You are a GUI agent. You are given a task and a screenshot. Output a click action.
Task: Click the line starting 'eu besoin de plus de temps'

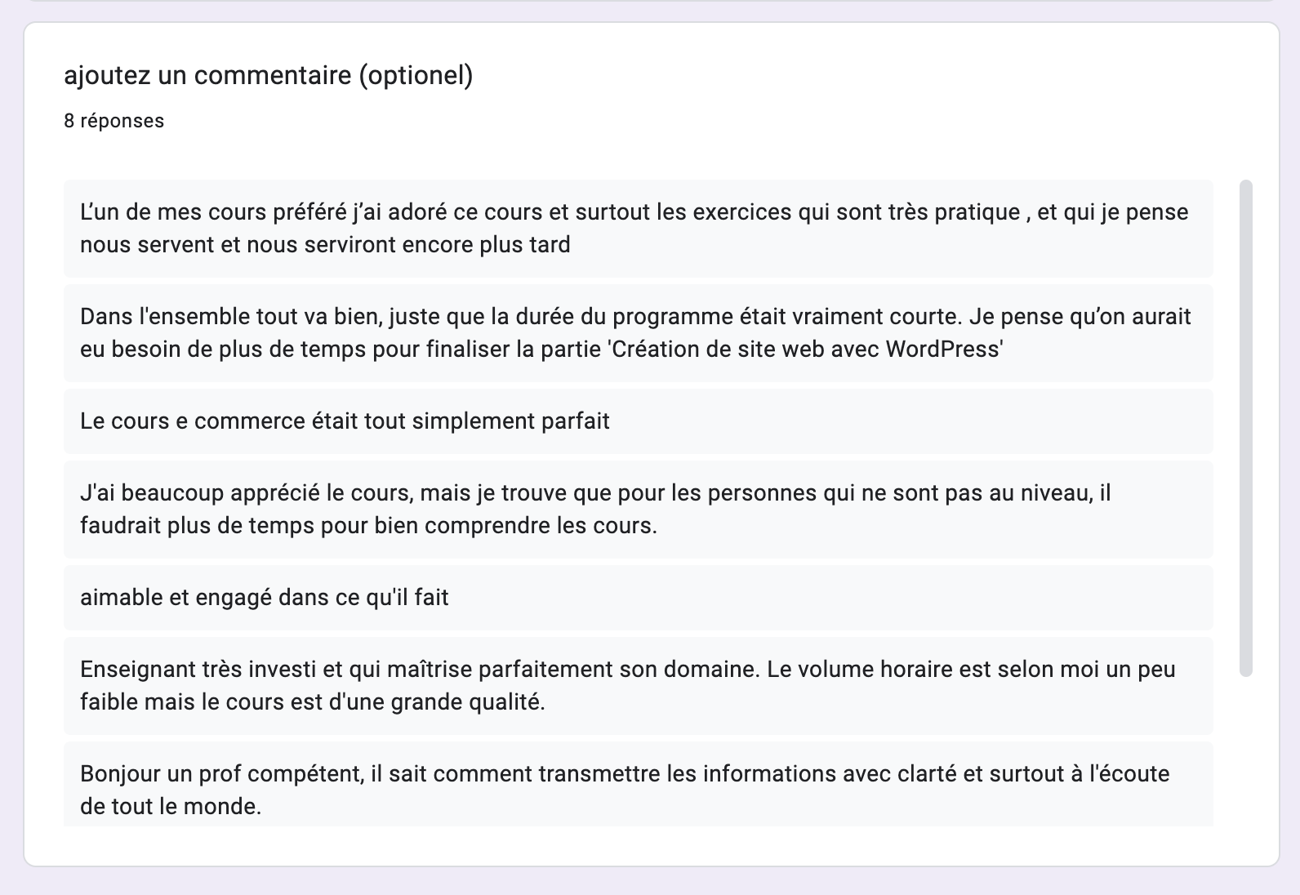(541, 350)
